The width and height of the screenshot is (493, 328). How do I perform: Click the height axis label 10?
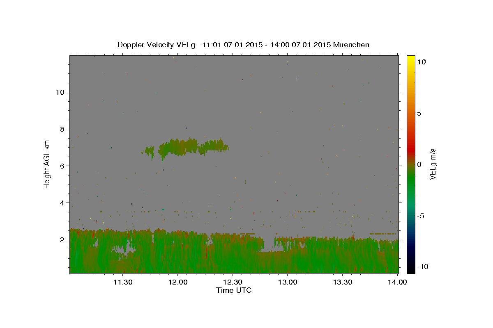pos(60,92)
